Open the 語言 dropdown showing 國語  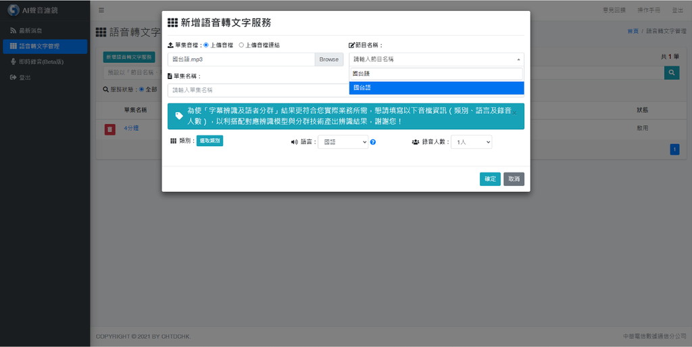point(343,142)
